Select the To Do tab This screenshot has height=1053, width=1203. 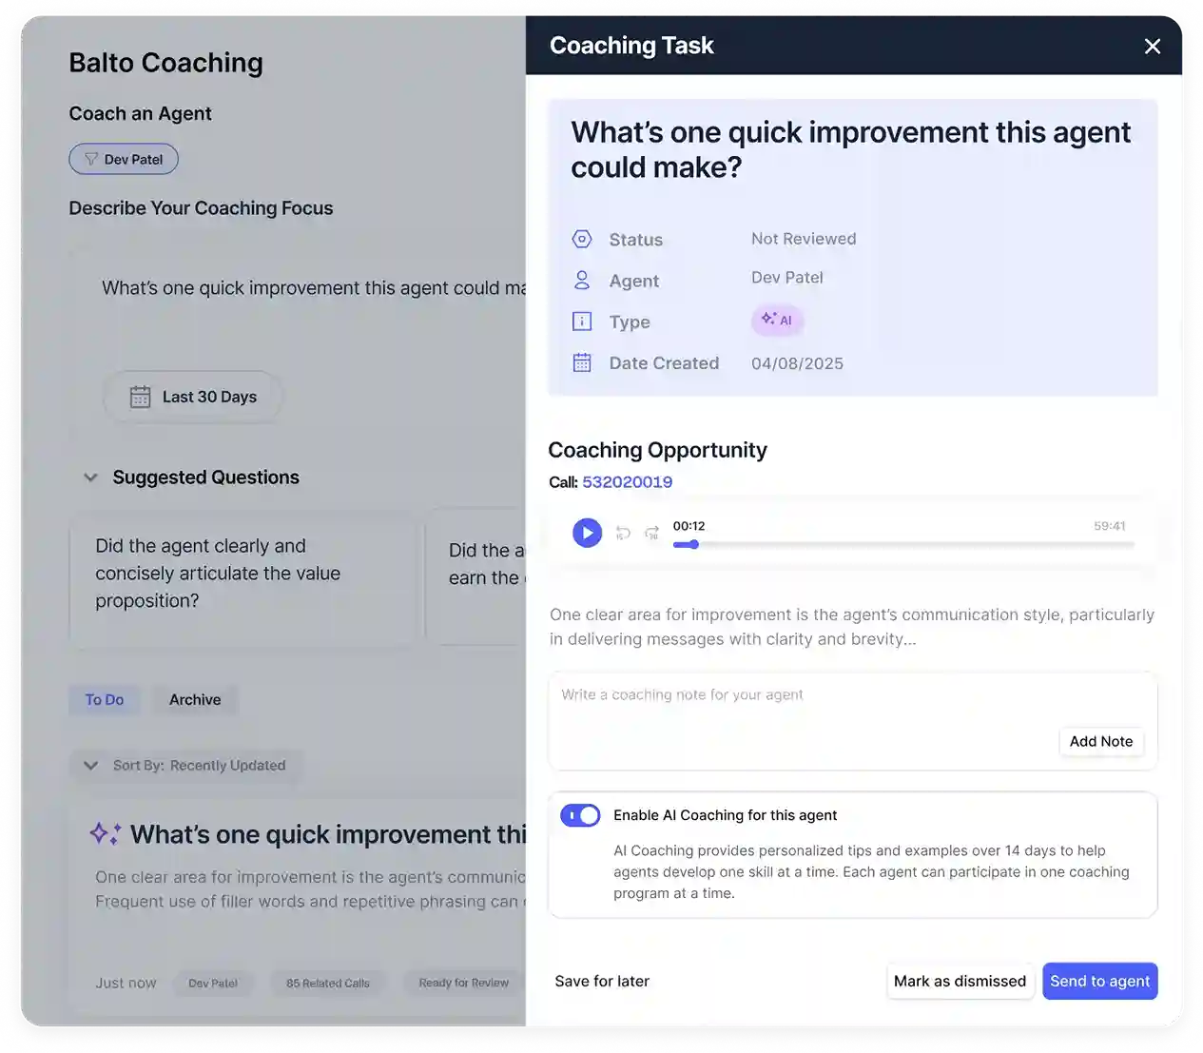[105, 699]
